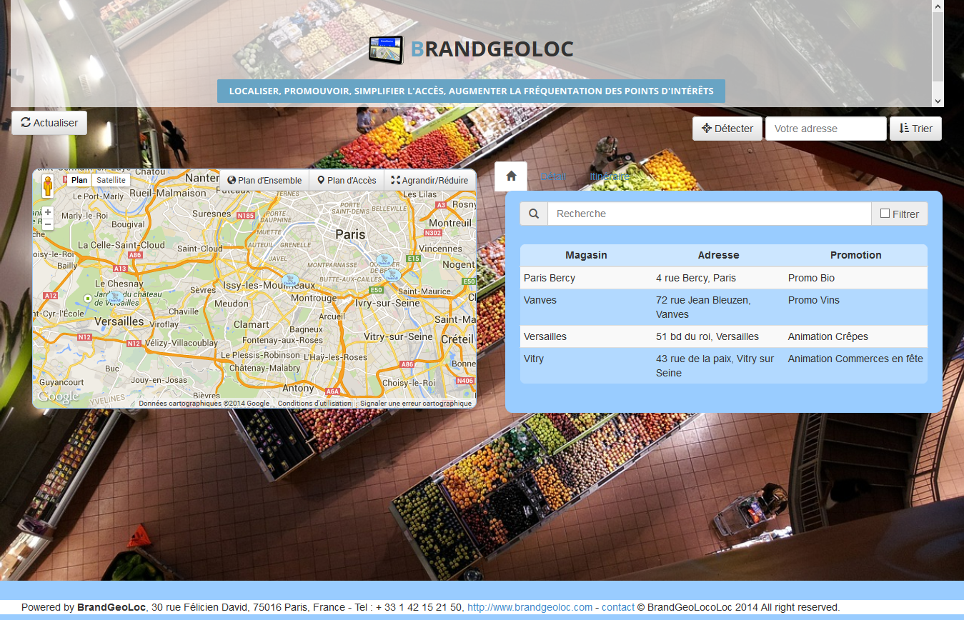Click the Promo Bio cell

(811, 278)
